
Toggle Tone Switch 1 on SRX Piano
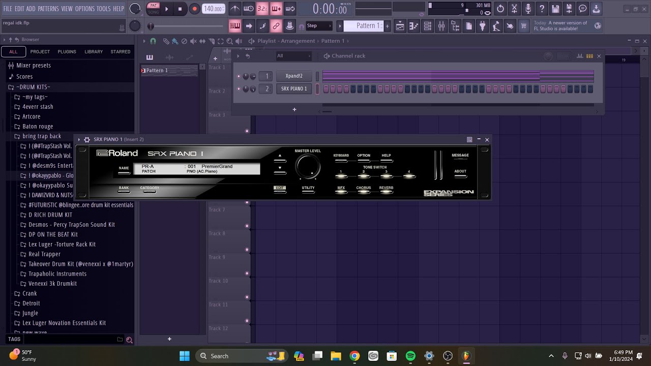(x=341, y=176)
